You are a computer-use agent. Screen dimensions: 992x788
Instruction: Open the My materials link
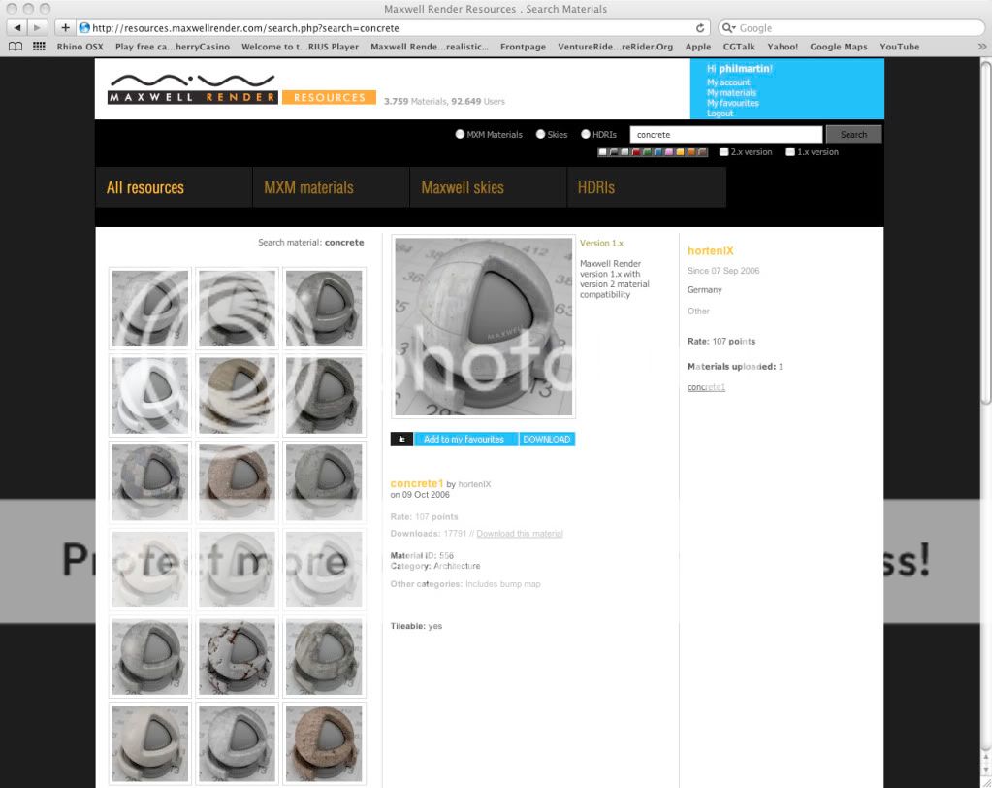pyautogui.click(x=731, y=92)
